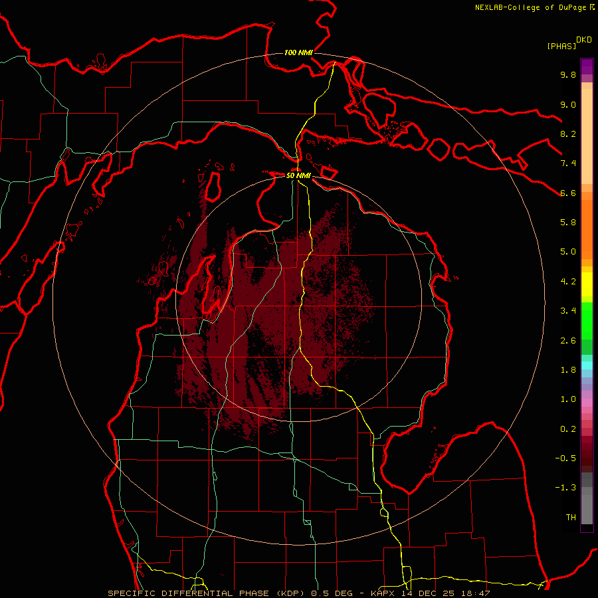The image size is (598, 598).
Task: Click the 4.2 value on the scale
Action: pyautogui.click(x=568, y=282)
